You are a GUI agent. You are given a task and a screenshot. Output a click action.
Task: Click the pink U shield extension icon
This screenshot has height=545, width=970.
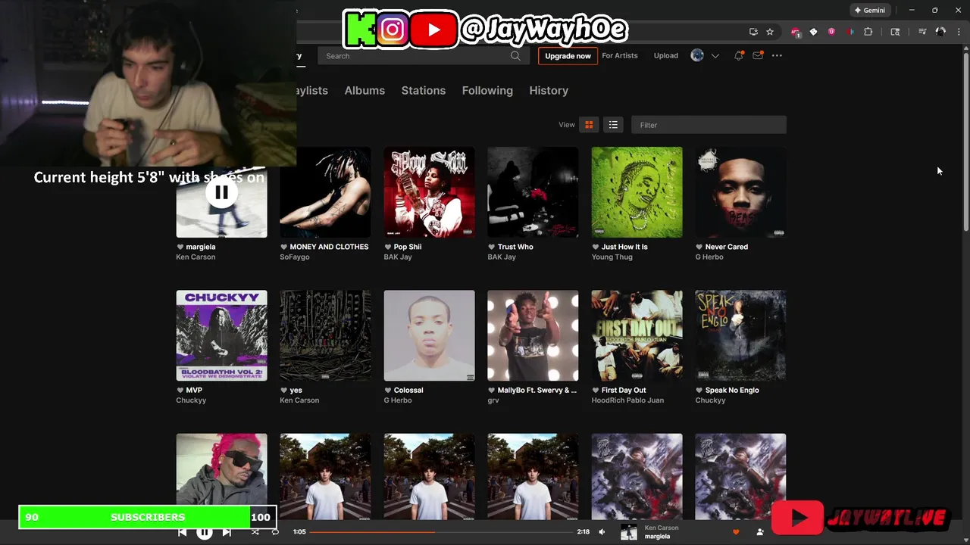point(831,32)
